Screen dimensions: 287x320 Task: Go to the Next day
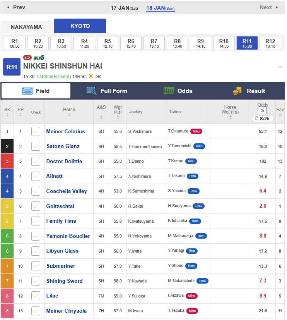[x=269, y=7]
